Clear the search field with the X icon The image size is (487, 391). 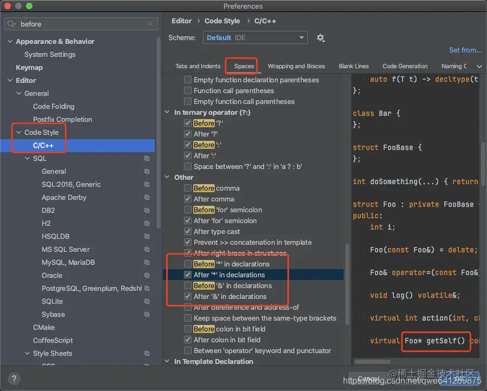[150, 24]
